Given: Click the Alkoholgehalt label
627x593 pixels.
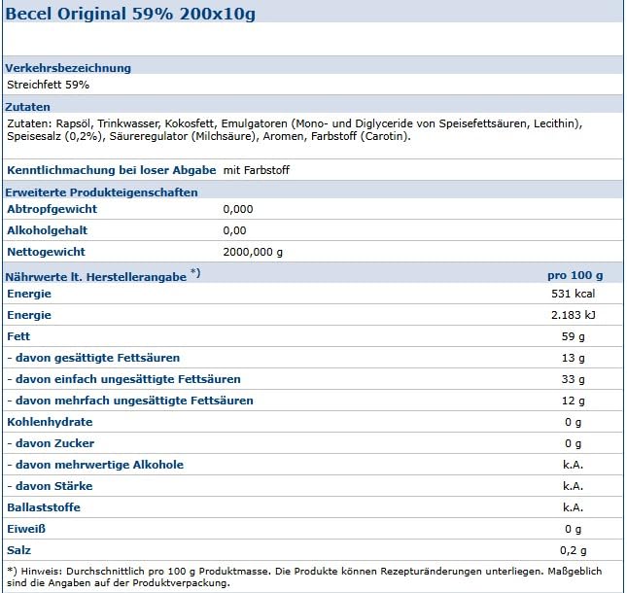Looking at the screenshot, I should click(48, 230).
